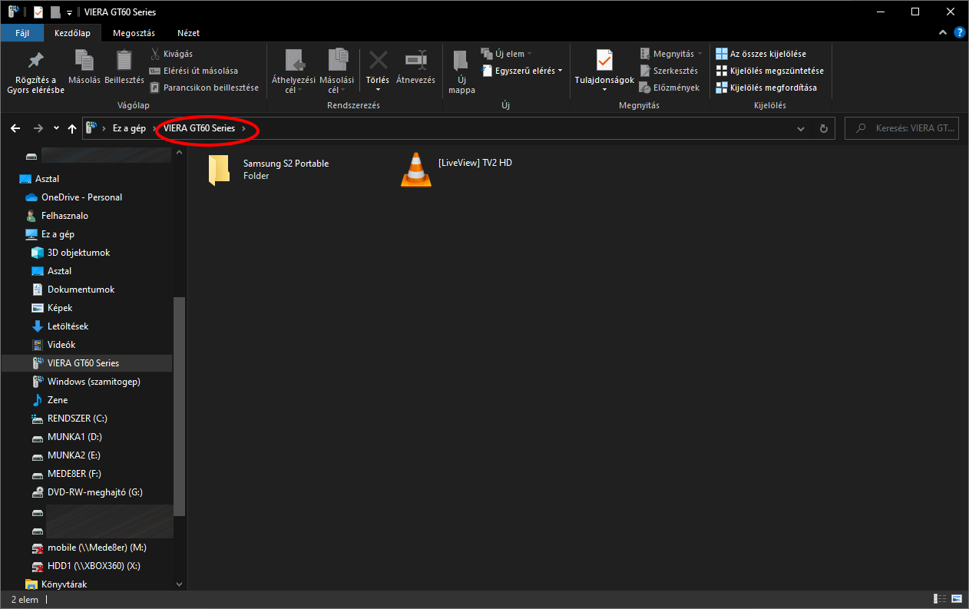
Task: Click Kijelölés megszüntetése
Action: click(x=769, y=71)
